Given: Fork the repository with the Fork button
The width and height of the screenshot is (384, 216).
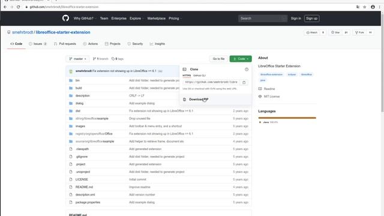Looking at the screenshot, I should click(359, 32).
